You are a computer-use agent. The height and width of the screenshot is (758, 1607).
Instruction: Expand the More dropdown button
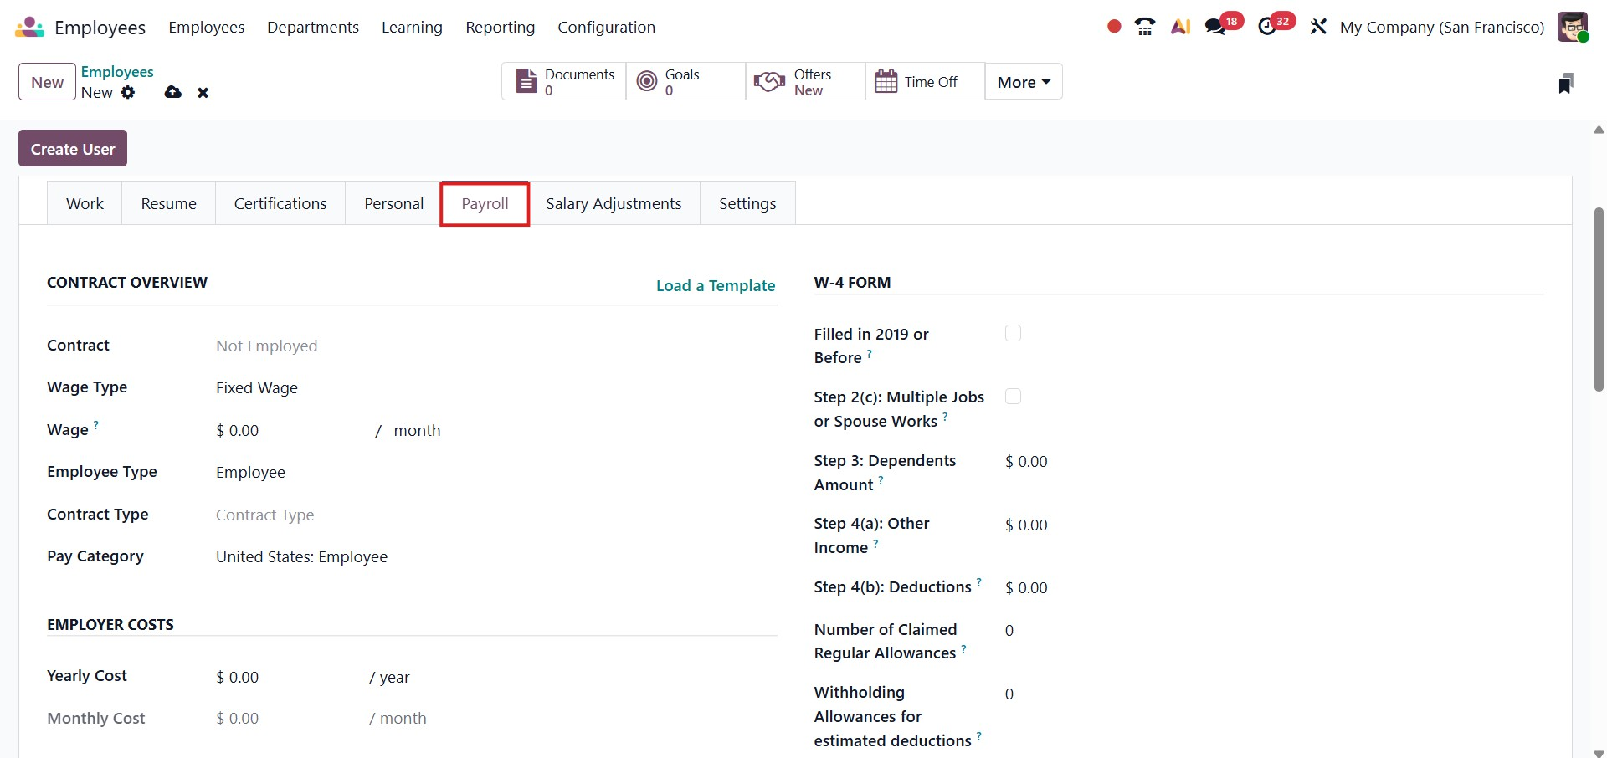click(1023, 82)
